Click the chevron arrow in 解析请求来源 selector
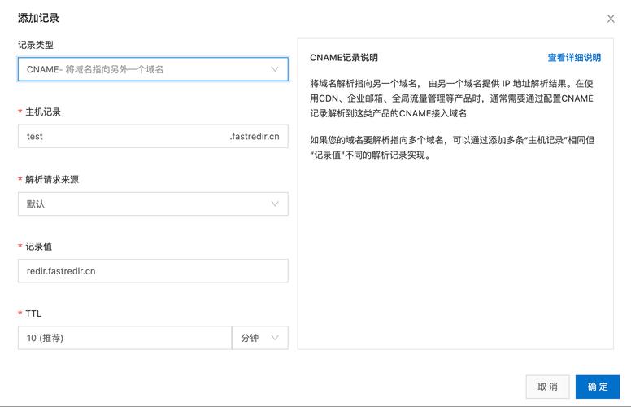This screenshot has height=407, width=631. tap(275, 203)
